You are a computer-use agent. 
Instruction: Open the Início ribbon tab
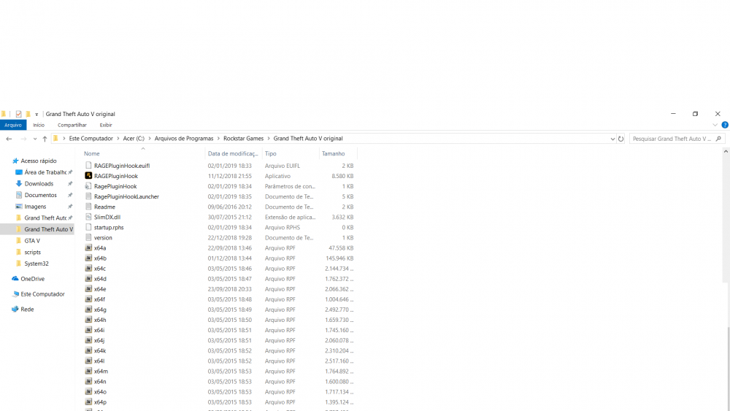39,125
